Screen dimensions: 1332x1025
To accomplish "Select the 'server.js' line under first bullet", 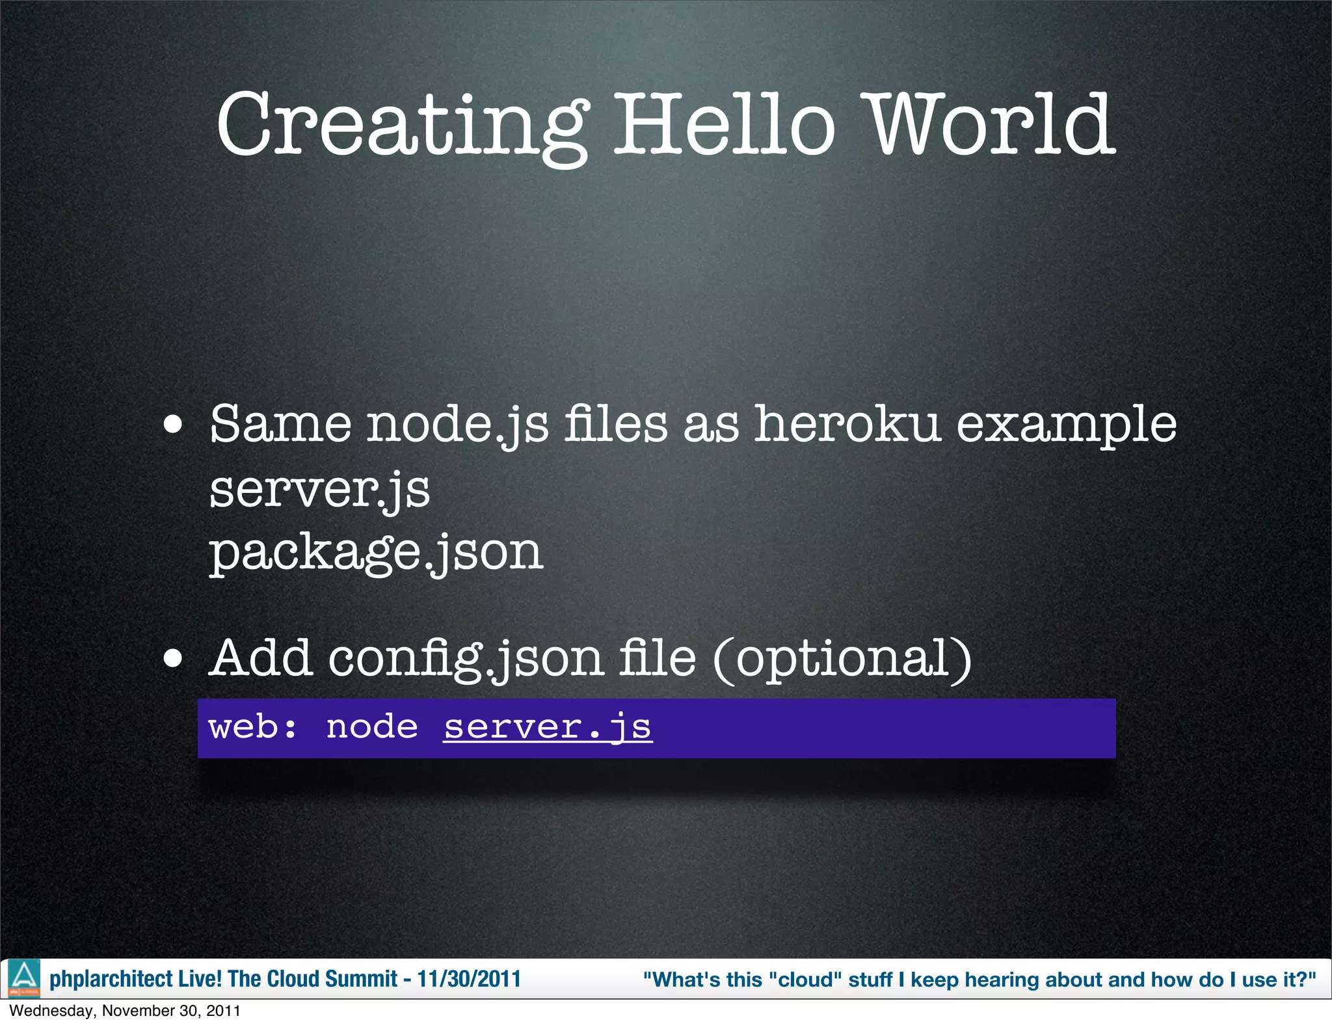I will coord(319,490).
